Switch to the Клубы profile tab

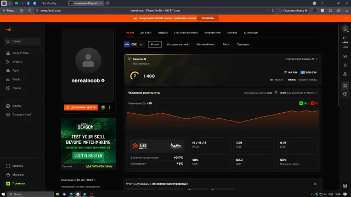[232, 33]
